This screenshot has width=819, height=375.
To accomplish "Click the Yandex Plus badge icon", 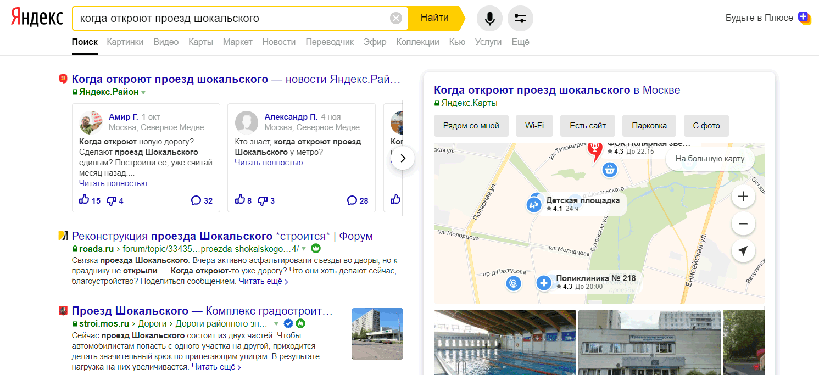I will pos(805,18).
